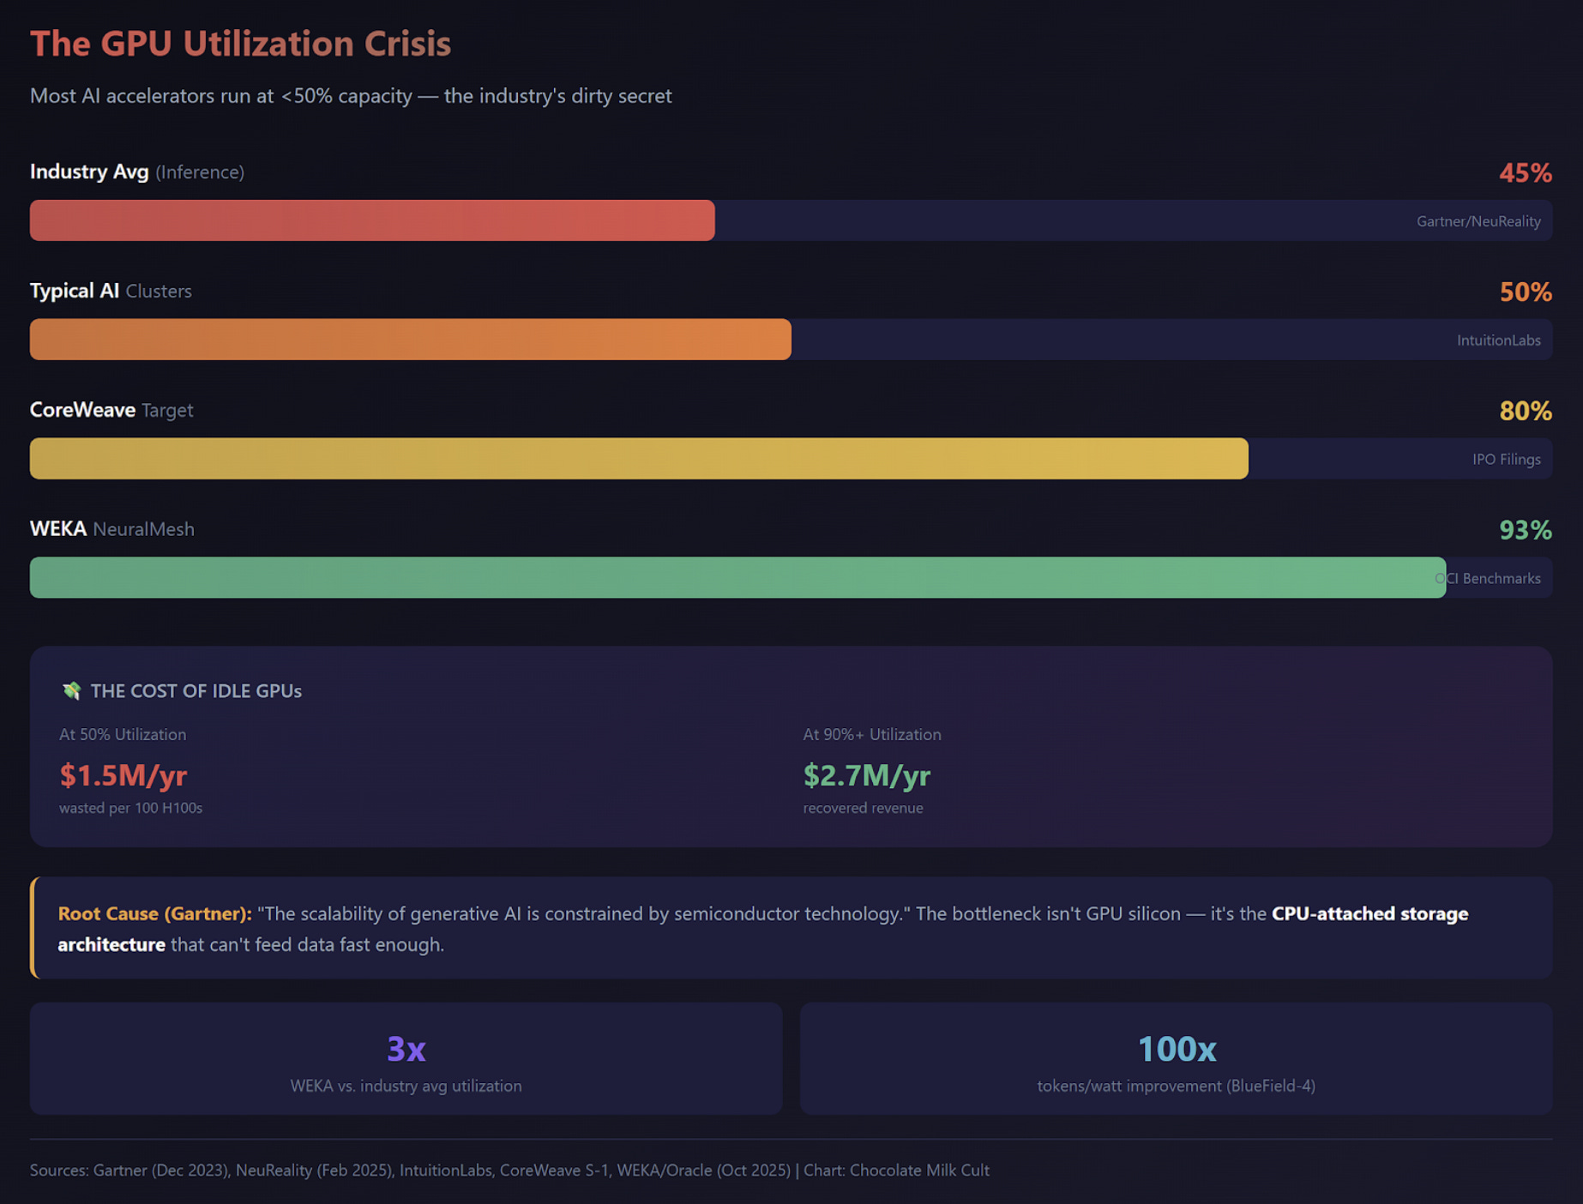Click the THE COST OF IDLE GPUs heading
Viewport: 1583px width, 1204px height.
196,691
